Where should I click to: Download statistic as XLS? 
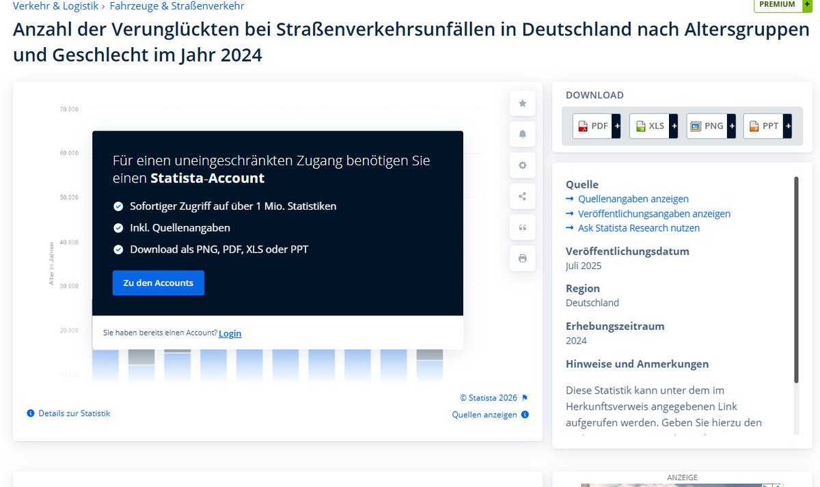[649, 126]
